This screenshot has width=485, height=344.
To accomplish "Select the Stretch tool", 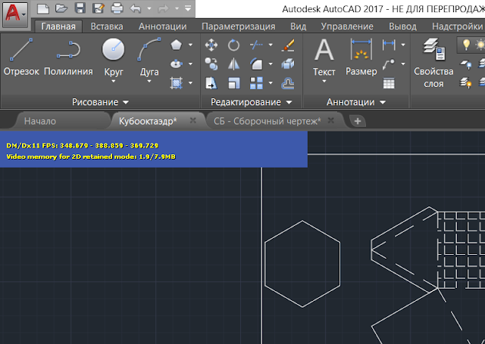I will pos(211,83).
